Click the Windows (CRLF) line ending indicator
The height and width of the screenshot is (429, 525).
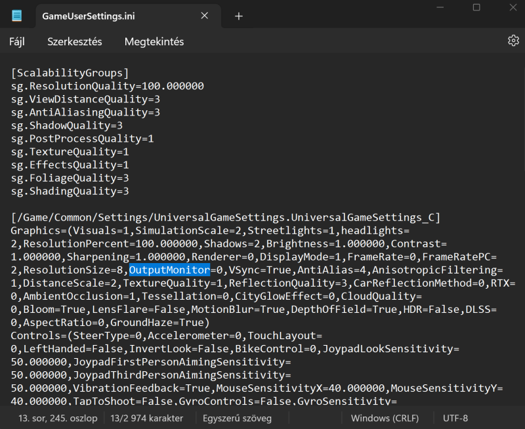coord(385,419)
